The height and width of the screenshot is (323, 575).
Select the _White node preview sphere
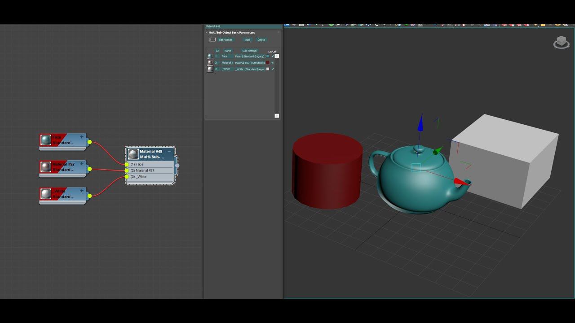click(x=46, y=194)
